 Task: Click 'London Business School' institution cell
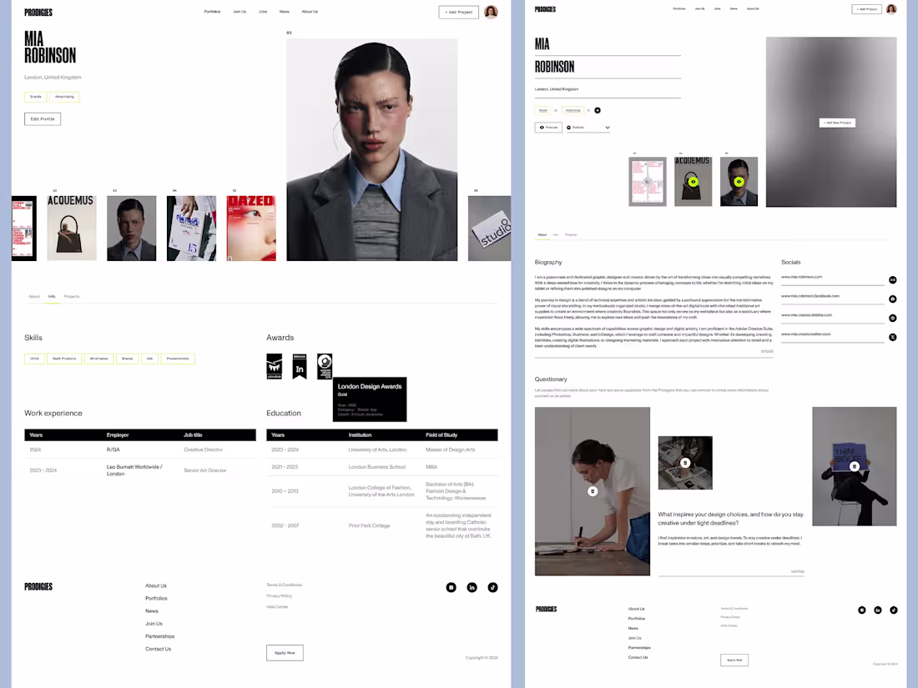[376, 467]
